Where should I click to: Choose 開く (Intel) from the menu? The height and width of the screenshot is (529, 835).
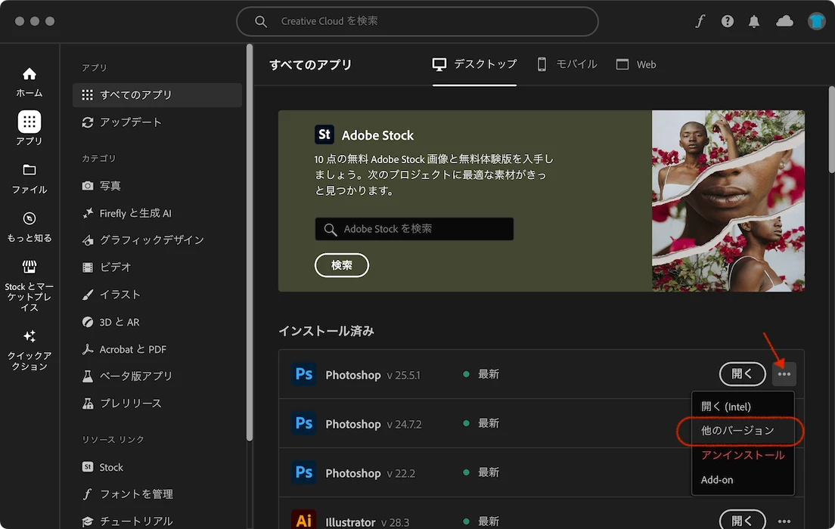tap(743, 407)
